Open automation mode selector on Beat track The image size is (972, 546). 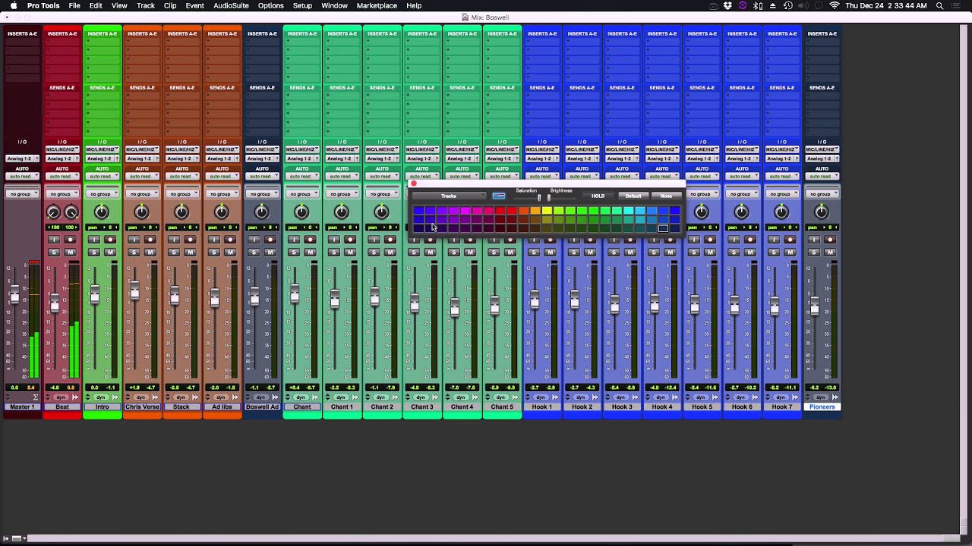tap(62, 176)
